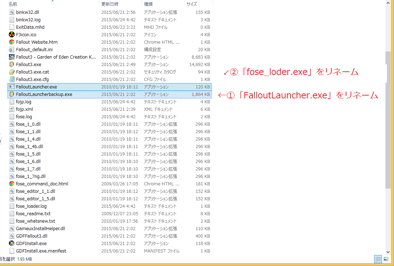Click the GDFFallout3.dll icon

click(x=12, y=236)
